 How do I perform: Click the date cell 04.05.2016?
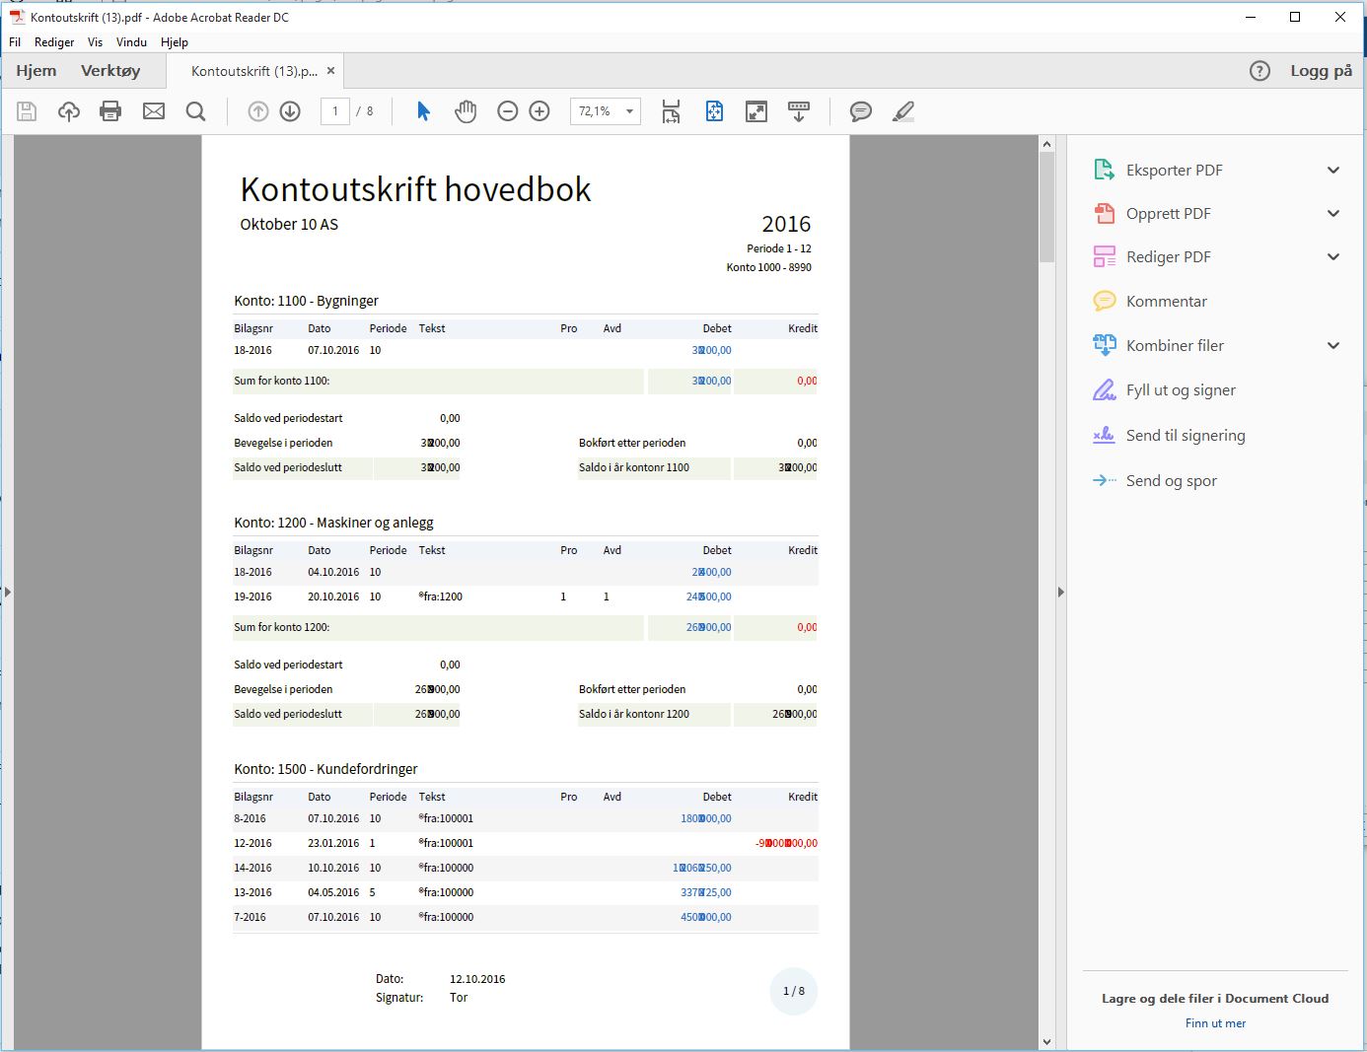pos(333,892)
